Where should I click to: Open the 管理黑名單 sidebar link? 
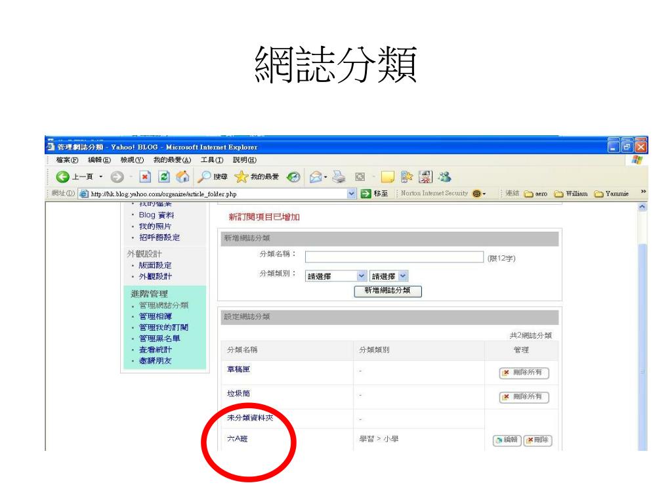coord(159,339)
